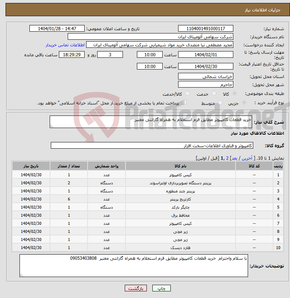Click the price validity time field 10:00
The image size is (290, 298).
coord(150,67)
